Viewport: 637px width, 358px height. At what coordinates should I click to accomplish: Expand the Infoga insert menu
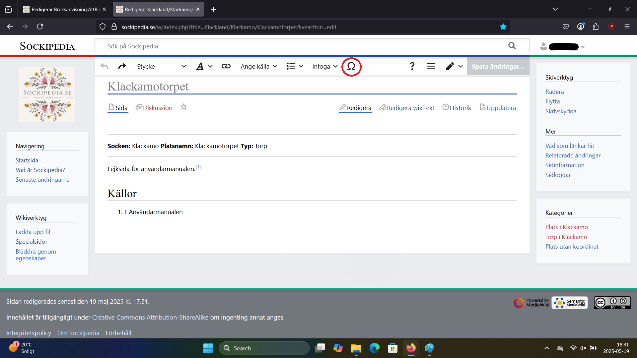(x=324, y=66)
